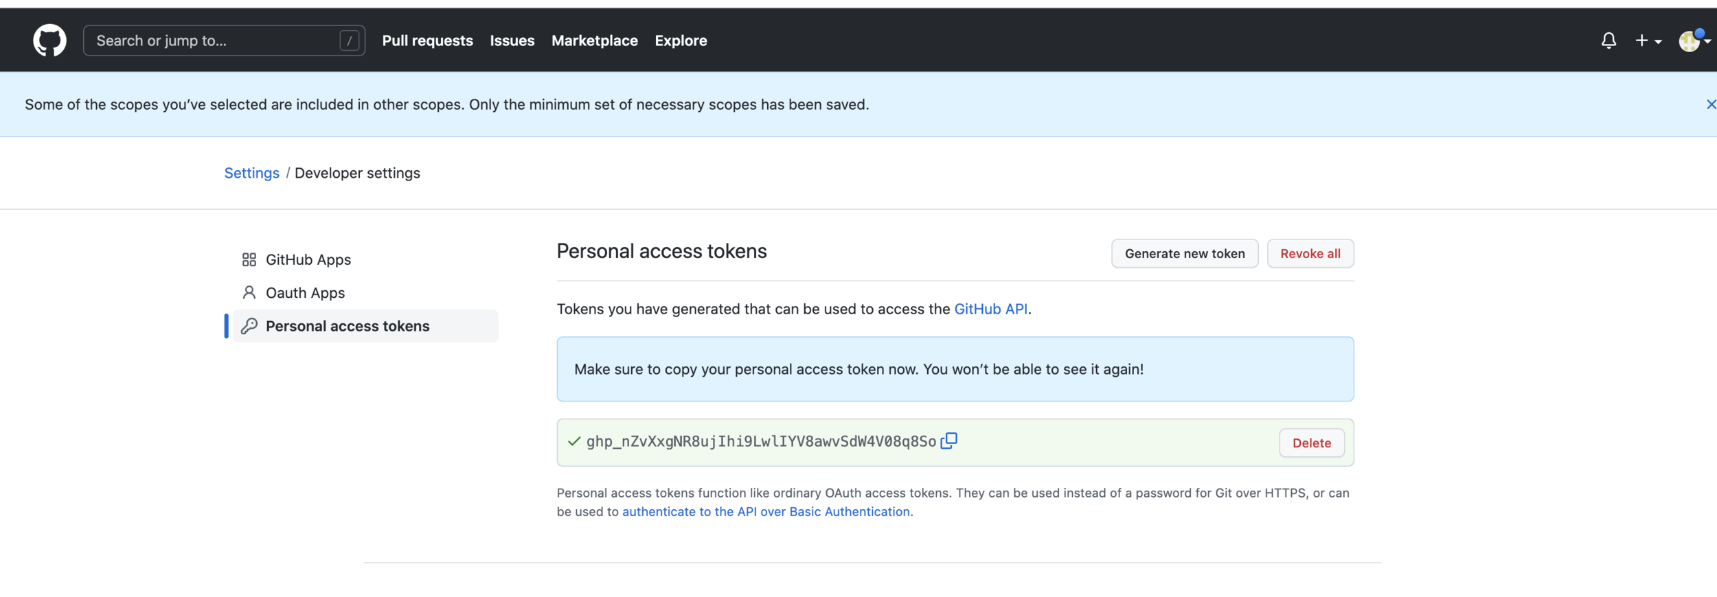Click the slash shortcut icon in search
Screen dimensions: 1717x597
[x=349, y=40]
